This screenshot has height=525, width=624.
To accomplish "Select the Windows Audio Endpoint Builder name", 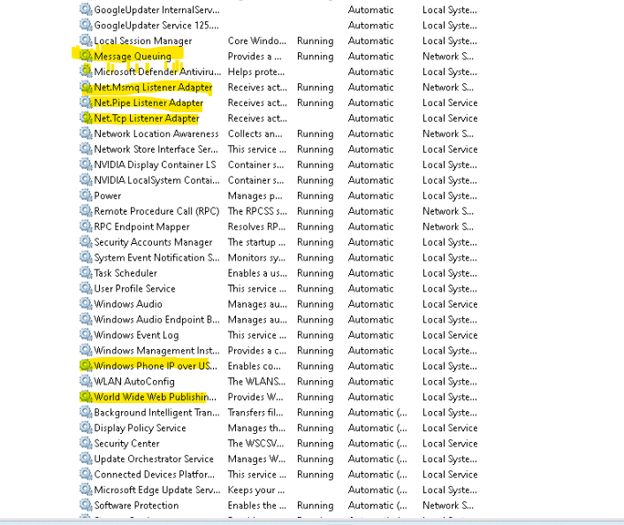I will coord(156,320).
